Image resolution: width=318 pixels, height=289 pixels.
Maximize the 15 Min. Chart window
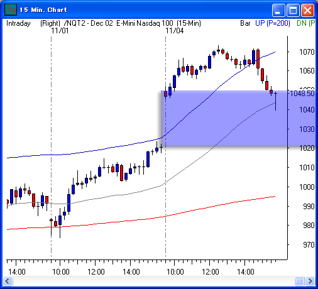pos(293,10)
